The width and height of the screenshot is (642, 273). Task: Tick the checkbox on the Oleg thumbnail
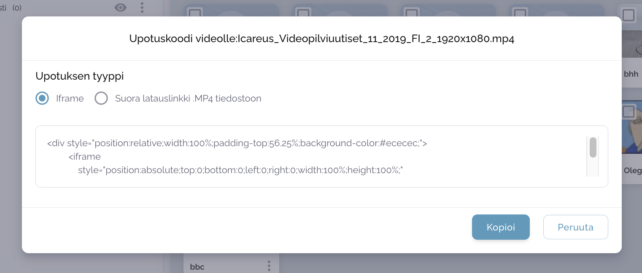[629, 112]
